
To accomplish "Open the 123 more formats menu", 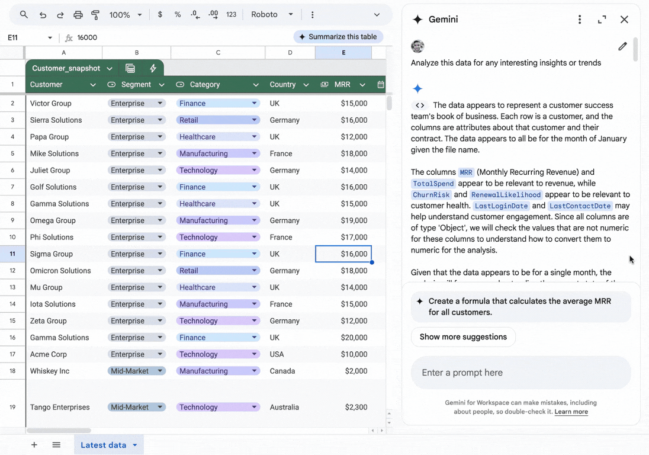I will point(232,14).
